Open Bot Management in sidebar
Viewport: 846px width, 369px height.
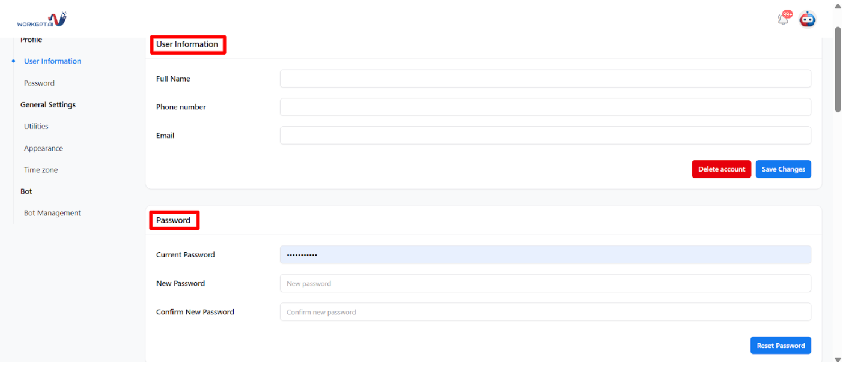pyautogui.click(x=52, y=213)
